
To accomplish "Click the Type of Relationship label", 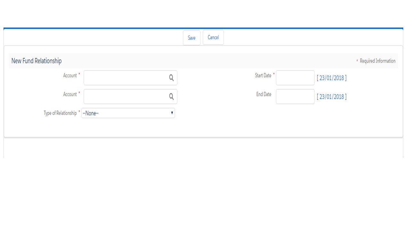I will pyautogui.click(x=60, y=113).
